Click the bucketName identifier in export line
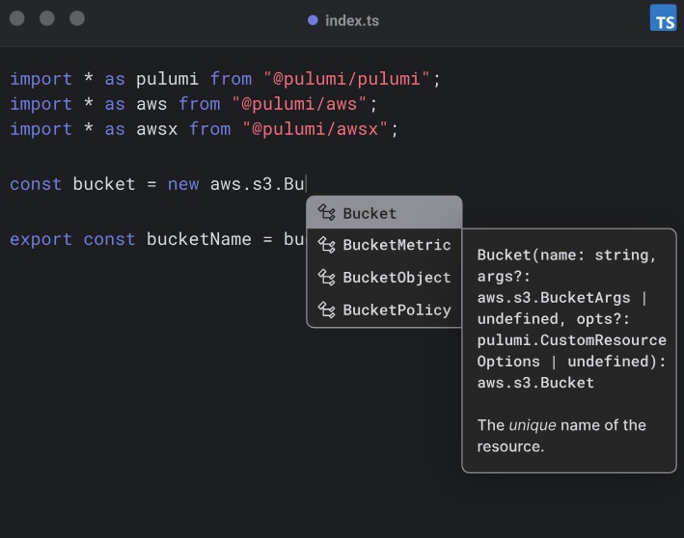Image resolution: width=684 pixels, height=538 pixels. coord(199,239)
